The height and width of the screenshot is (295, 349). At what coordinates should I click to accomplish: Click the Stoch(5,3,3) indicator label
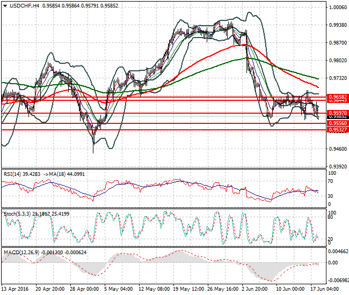tap(17, 214)
